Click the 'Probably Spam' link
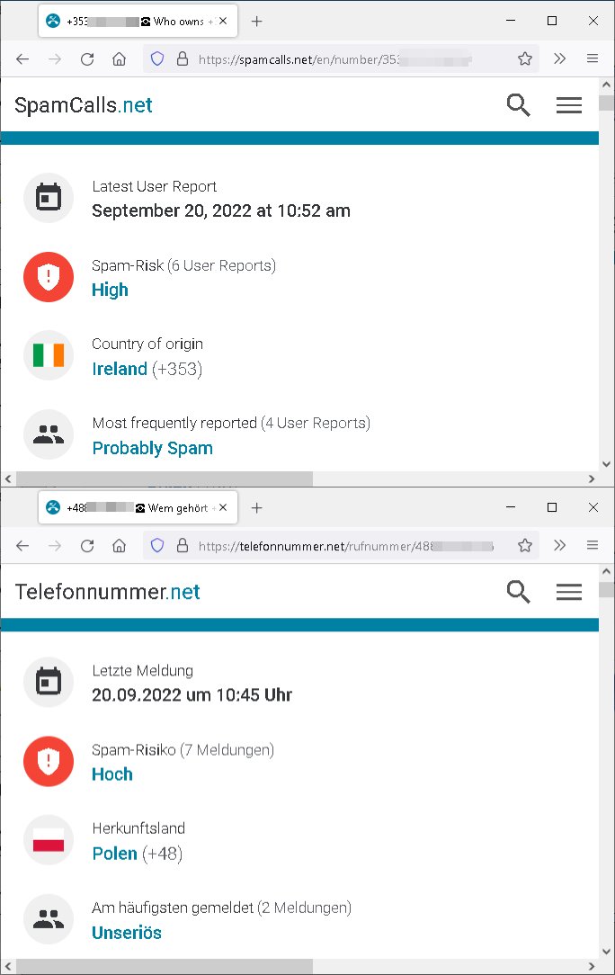 tap(152, 448)
